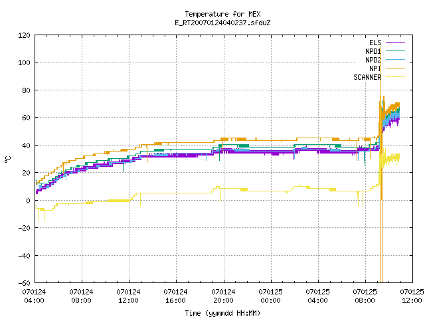Click x-axis label 070124 04:00
The width and height of the screenshot is (425, 319).
click(34, 296)
